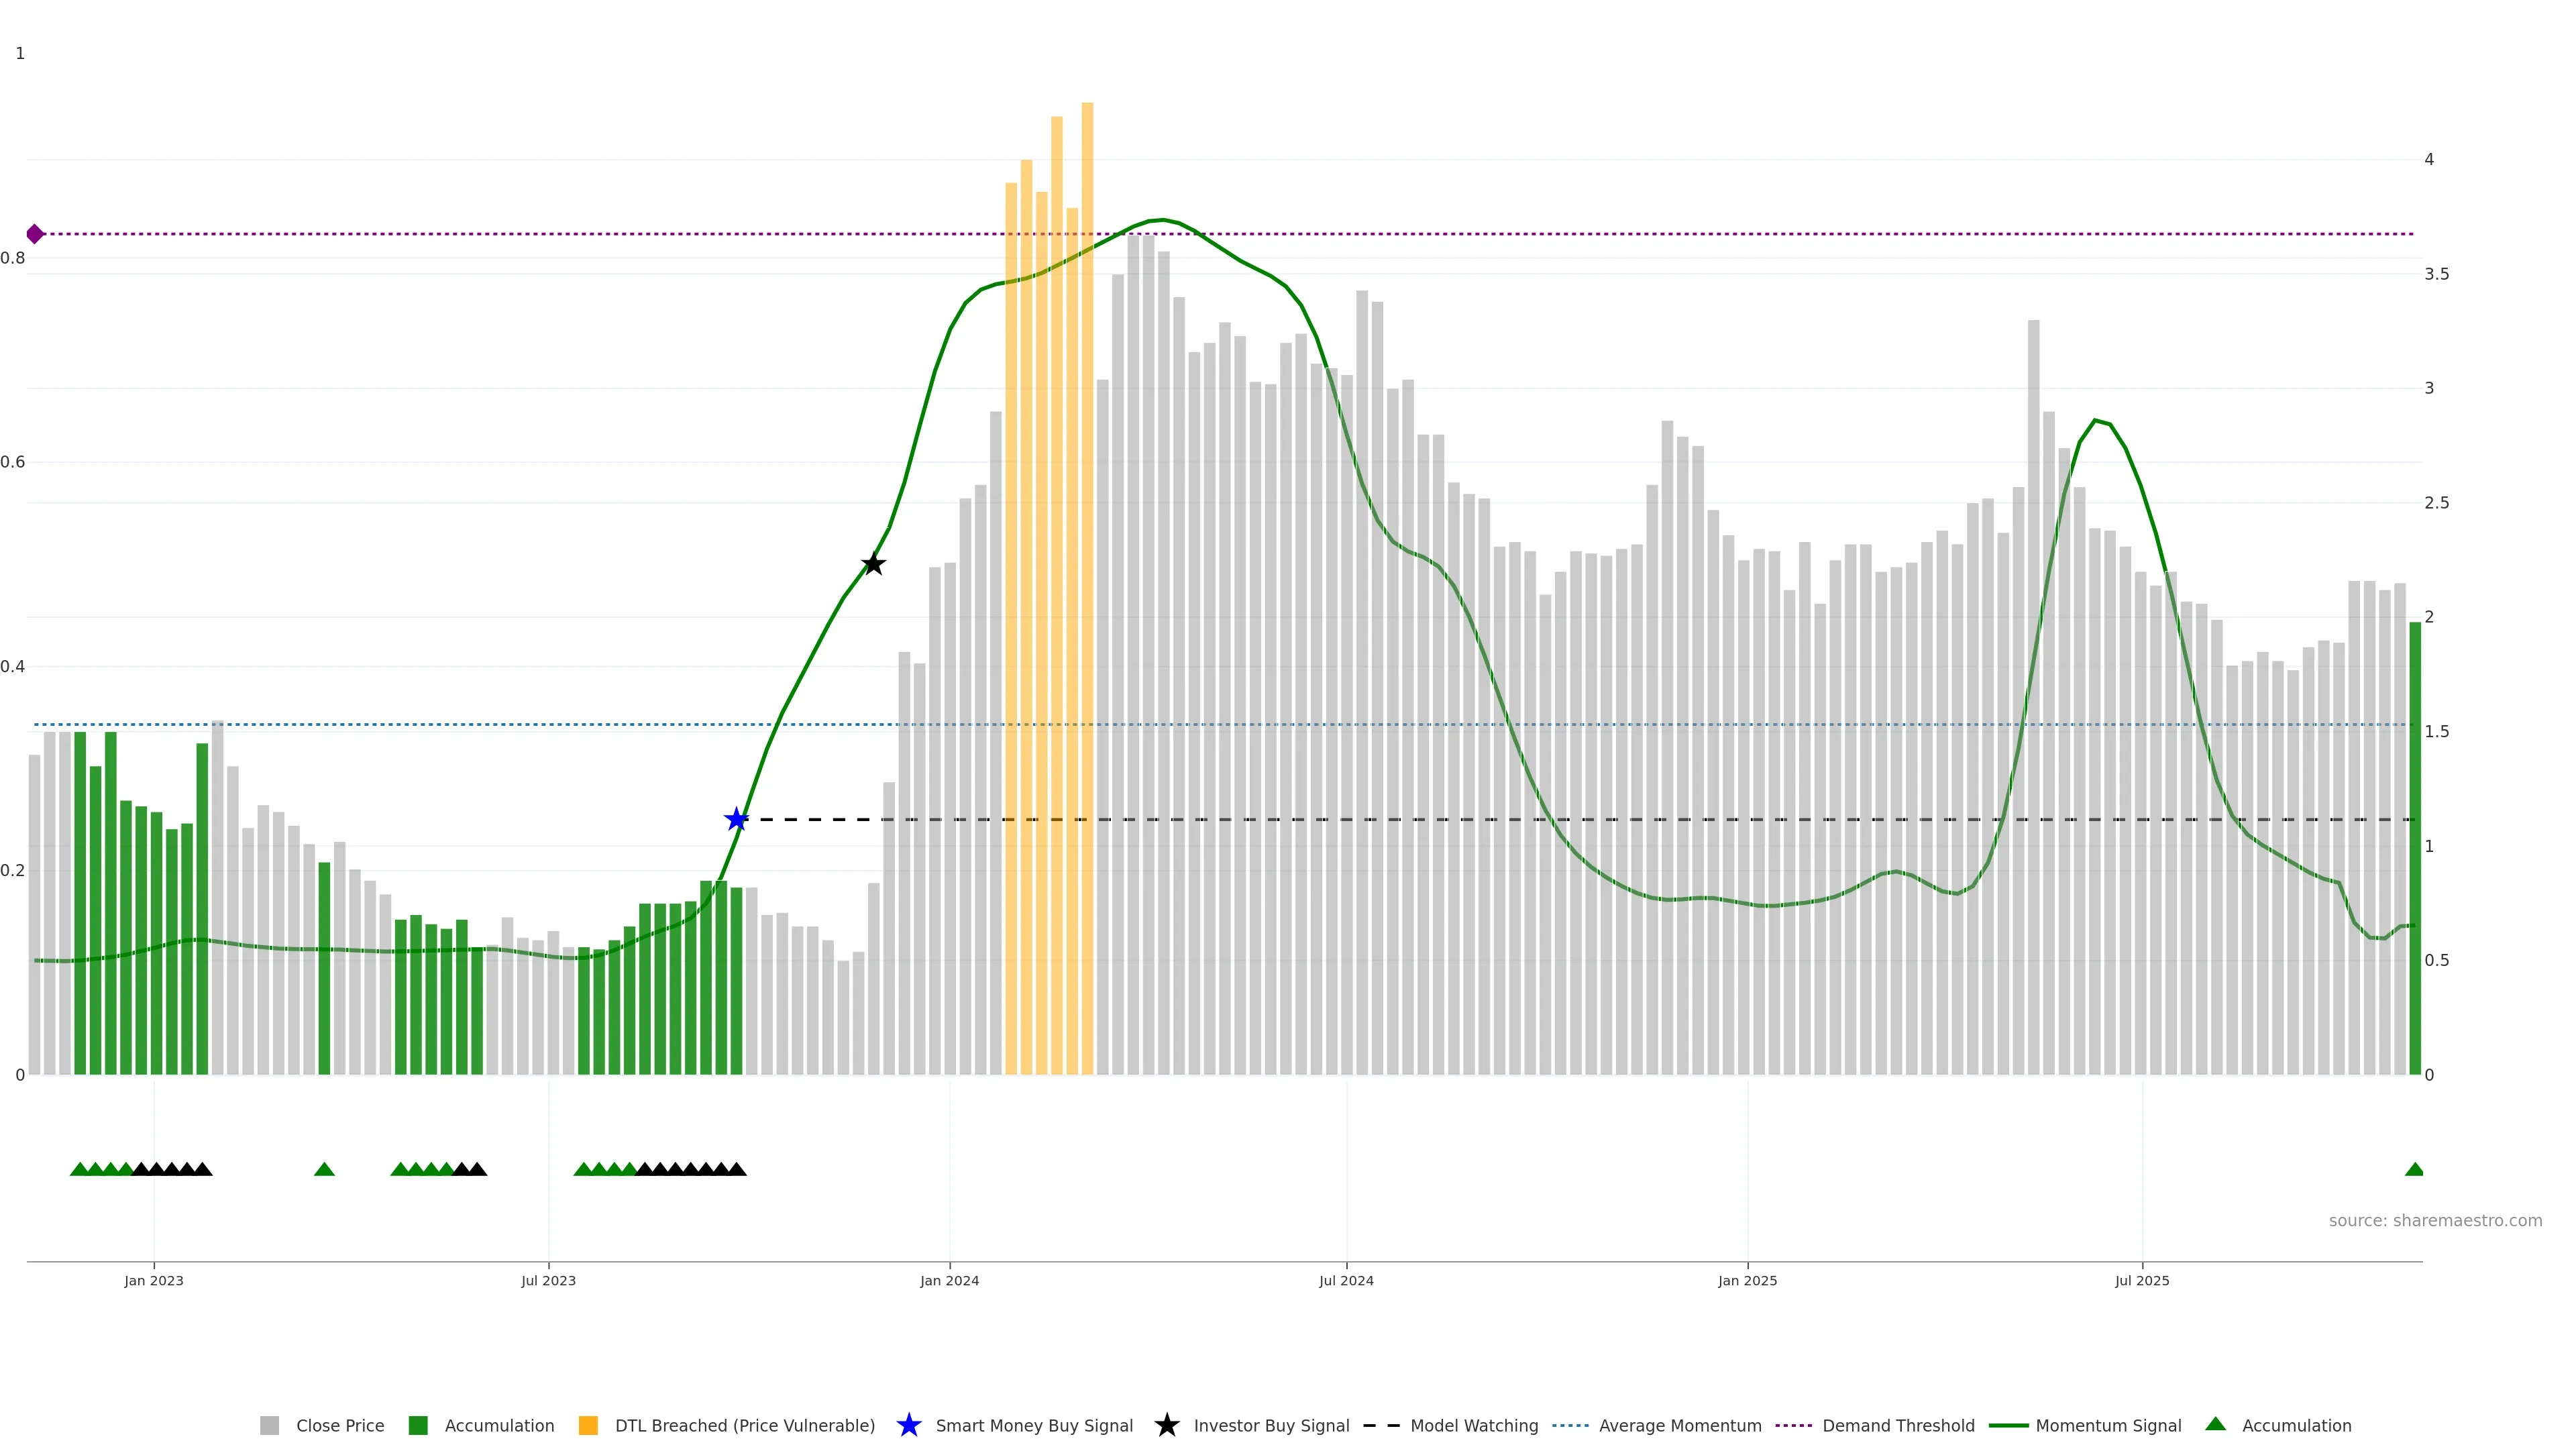Image resolution: width=2576 pixels, height=1449 pixels.
Task: Click the Jan 2024 axis label
Action: 949,1281
